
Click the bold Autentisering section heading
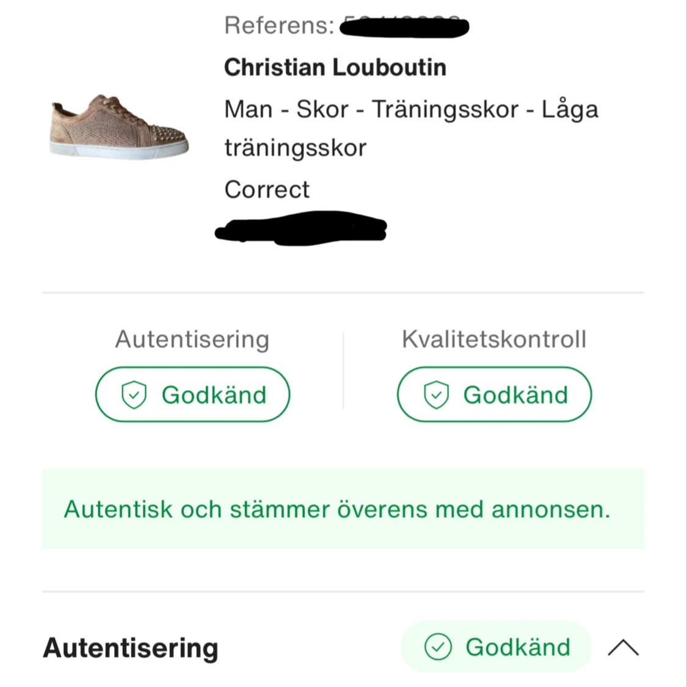click(131, 648)
